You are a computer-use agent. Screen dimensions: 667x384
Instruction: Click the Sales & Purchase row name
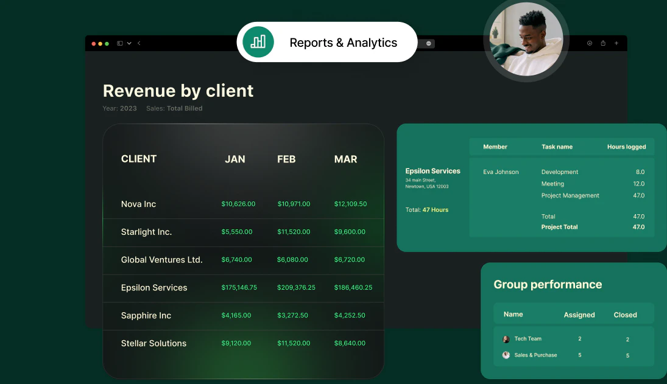(535, 355)
